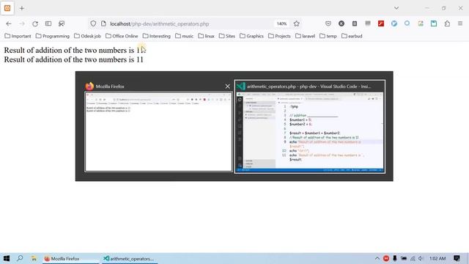Screen dimensions: 469x264
Task: Open the Projects bookmarks folder
Action: [x=279, y=36]
